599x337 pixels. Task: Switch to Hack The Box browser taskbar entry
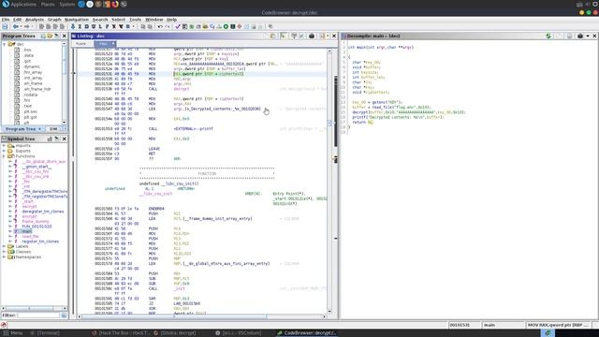pyautogui.click(x=121, y=333)
